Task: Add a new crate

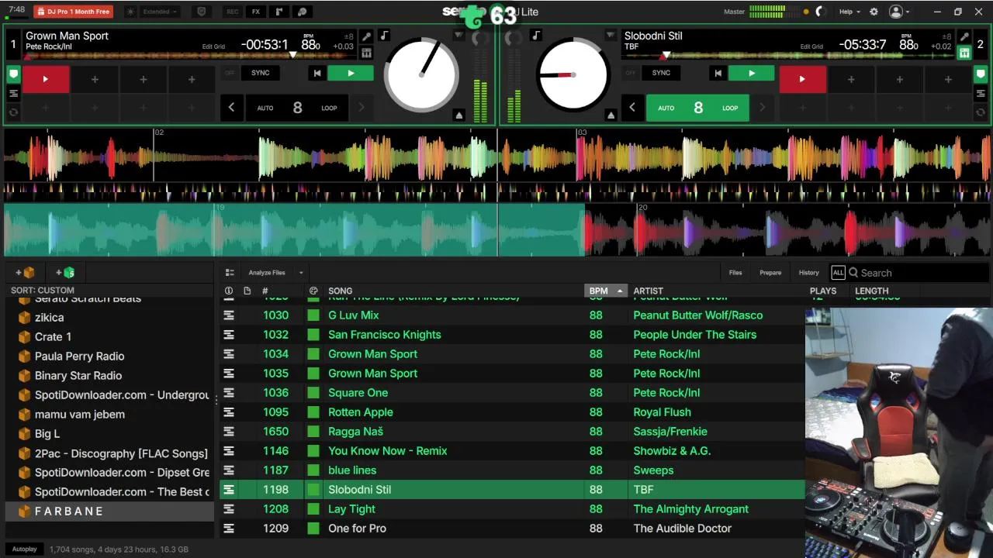Action: point(26,273)
